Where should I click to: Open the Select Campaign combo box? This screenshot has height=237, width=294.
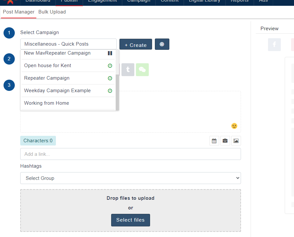pos(68,44)
